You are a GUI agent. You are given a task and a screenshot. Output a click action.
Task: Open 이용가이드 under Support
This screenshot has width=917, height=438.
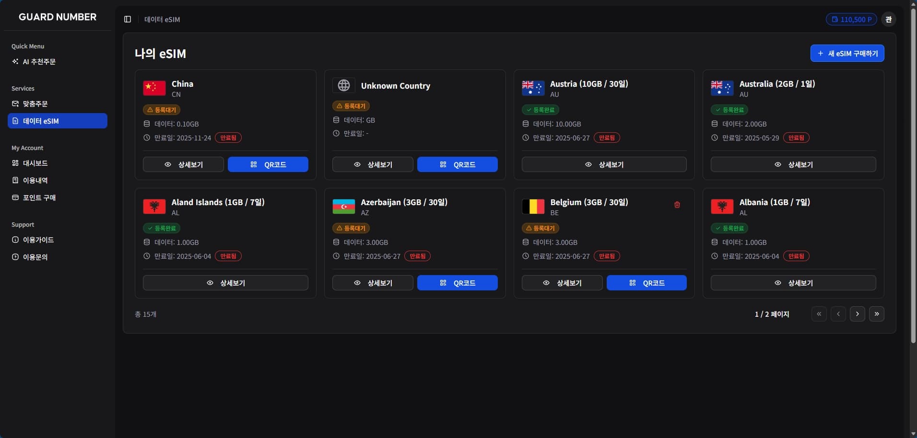pyautogui.click(x=38, y=240)
